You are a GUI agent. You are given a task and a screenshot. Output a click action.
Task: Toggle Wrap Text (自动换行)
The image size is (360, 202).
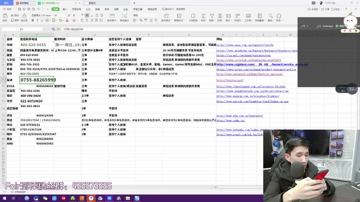point(125,17)
